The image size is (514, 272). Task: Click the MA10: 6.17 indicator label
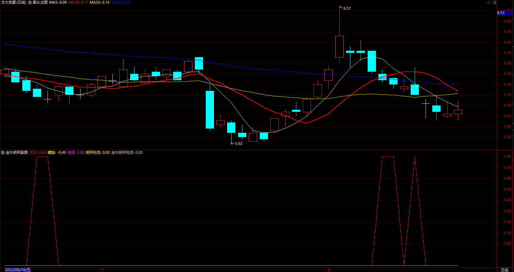pos(78,2)
